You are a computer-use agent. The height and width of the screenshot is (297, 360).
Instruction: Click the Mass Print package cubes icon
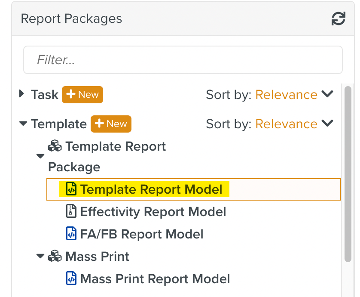point(55,257)
